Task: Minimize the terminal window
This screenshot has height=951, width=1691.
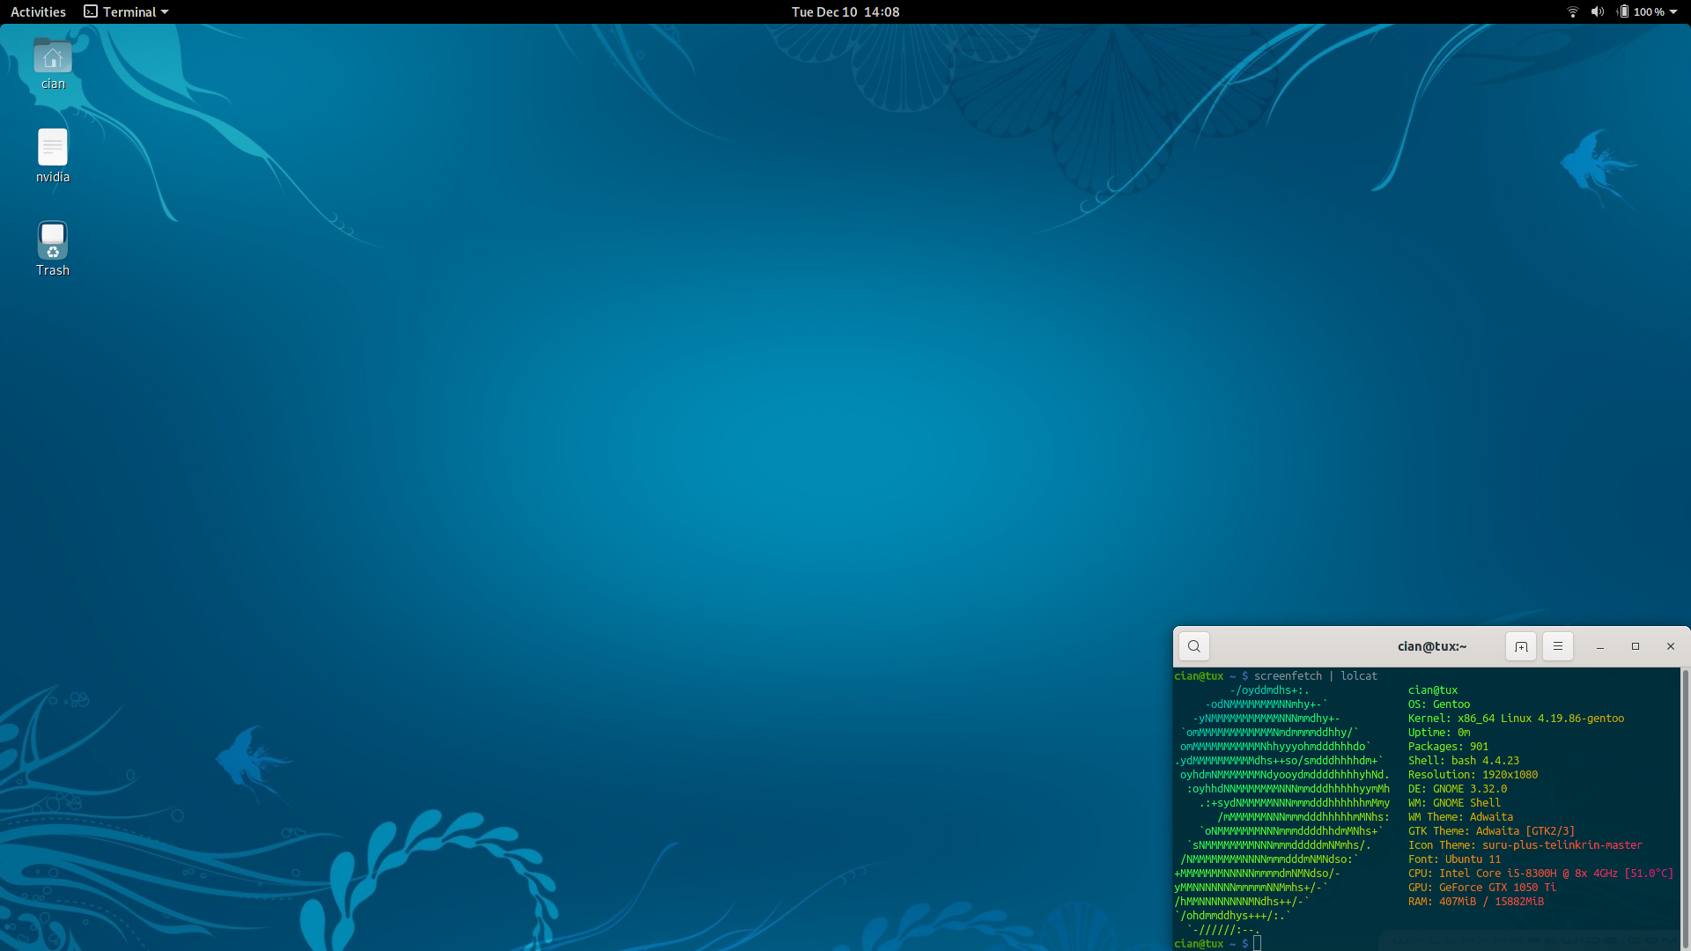Action: coord(1600,646)
